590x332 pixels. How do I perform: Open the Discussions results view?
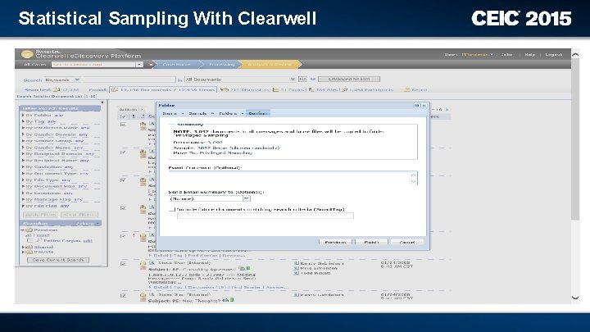click(x=244, y=90)
